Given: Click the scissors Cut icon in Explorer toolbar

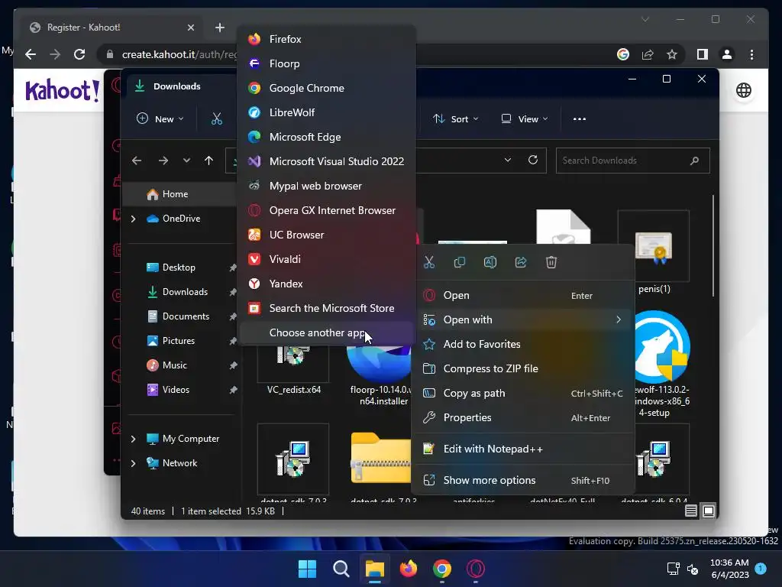Looking at the screenshot, I should [216, 118].
